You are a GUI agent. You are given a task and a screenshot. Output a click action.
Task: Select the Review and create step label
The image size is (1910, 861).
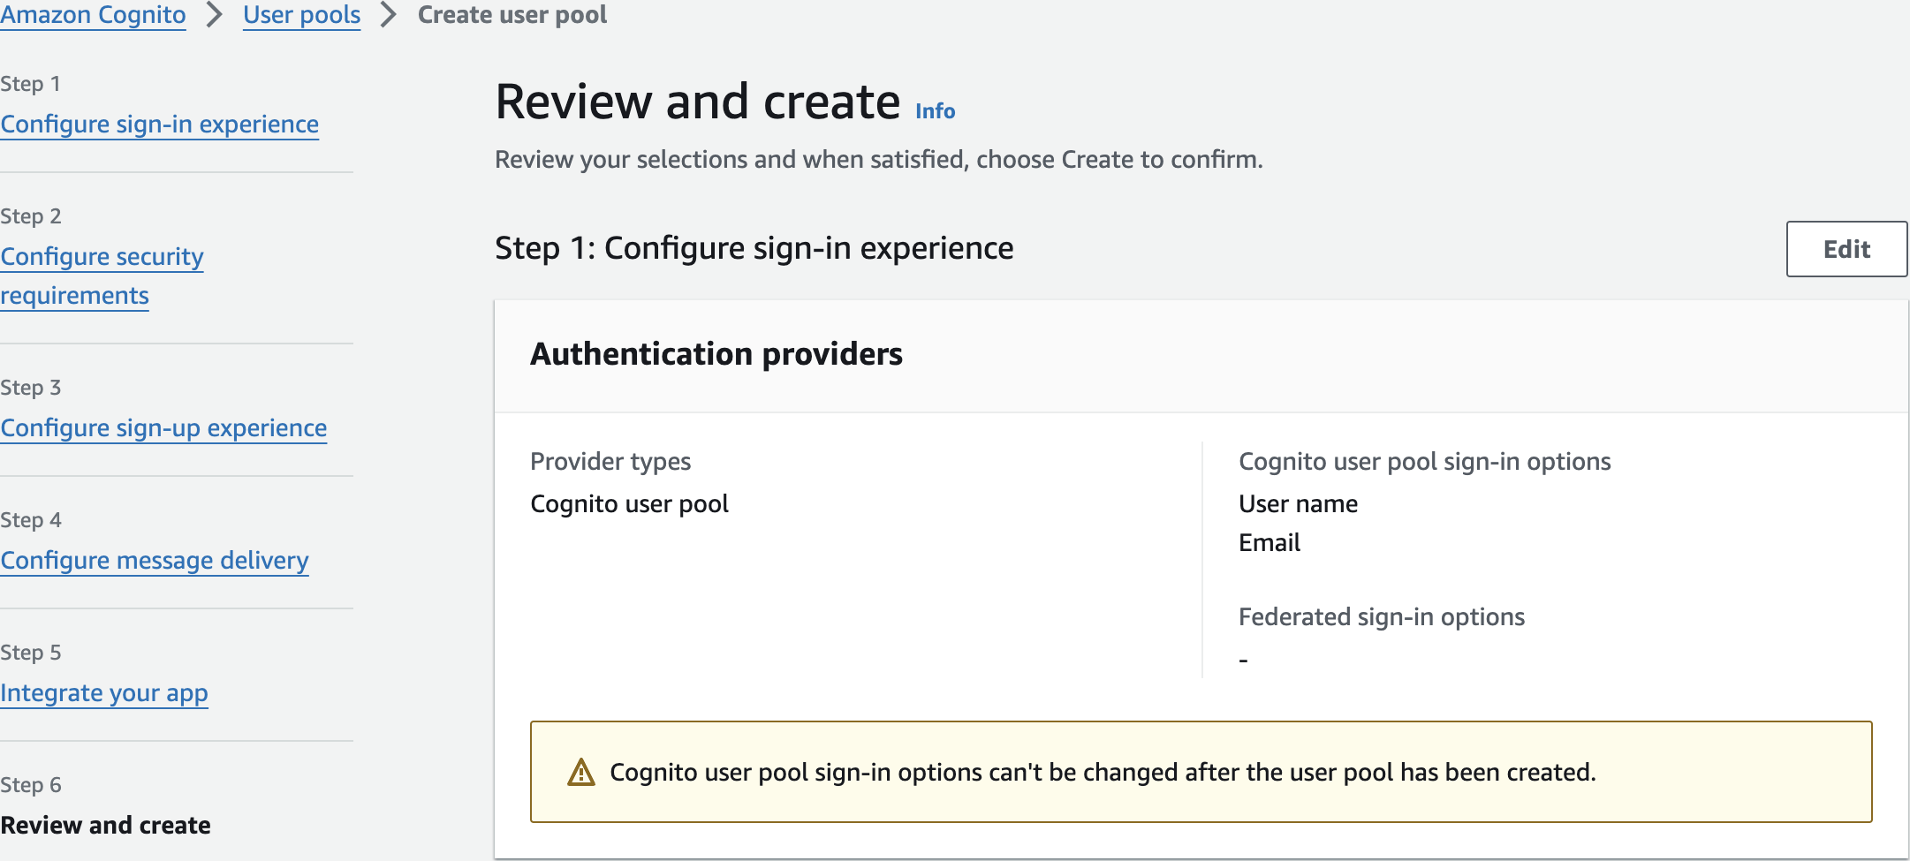coord(105,825)
